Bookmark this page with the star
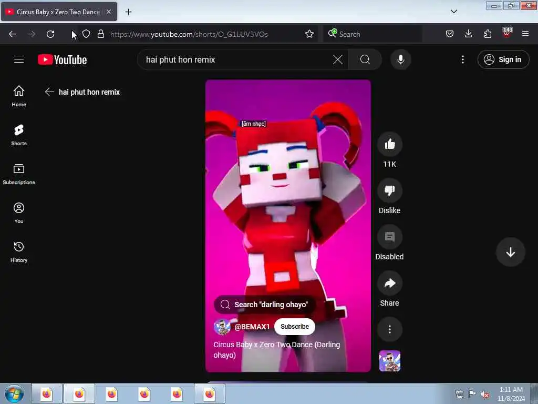Viewport: 538px width, 404px height. click(309, 34)
